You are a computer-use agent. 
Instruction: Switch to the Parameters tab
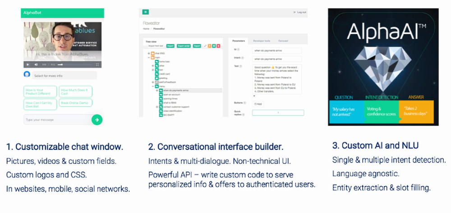click(x=239, y=41)
